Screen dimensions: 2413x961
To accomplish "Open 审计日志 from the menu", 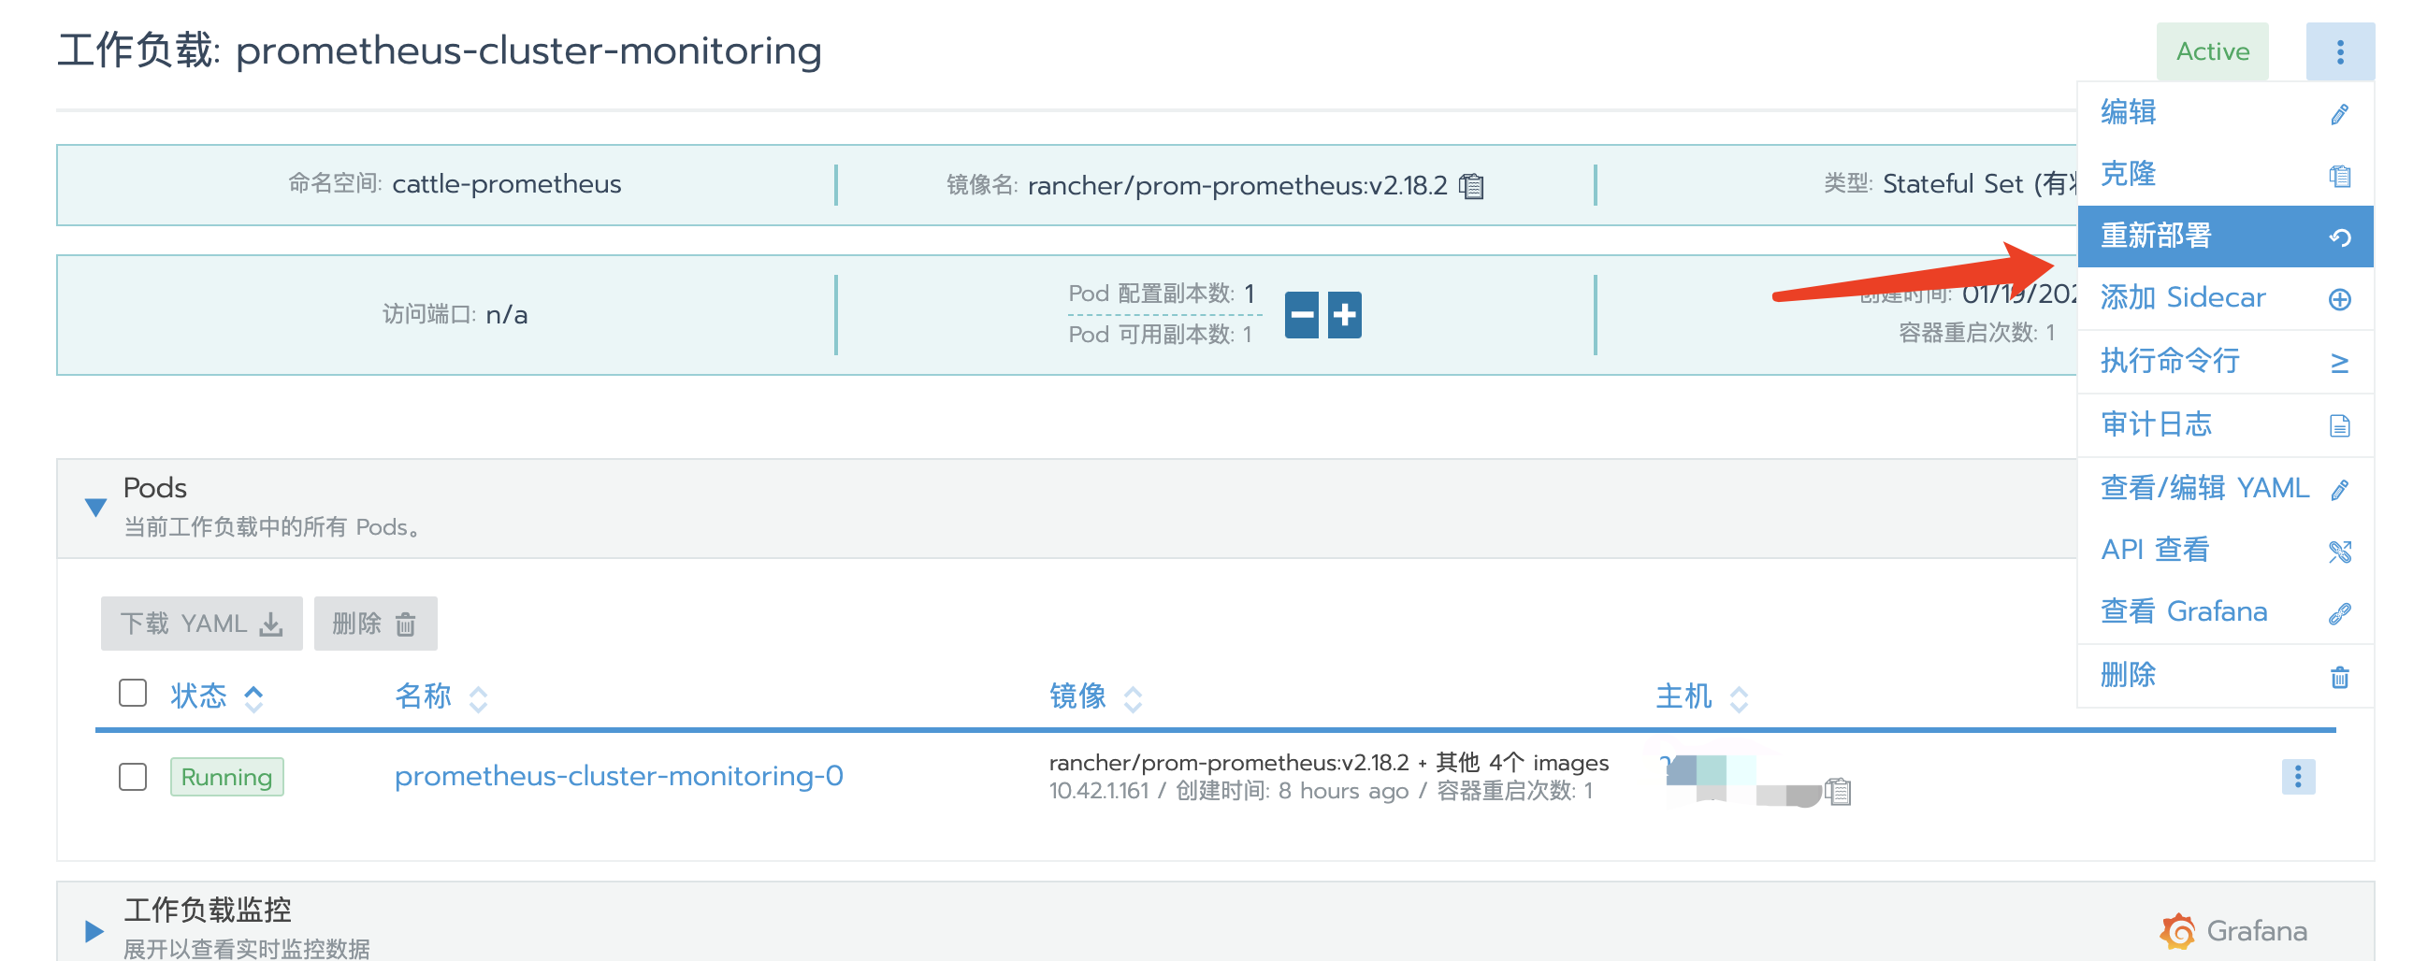I will click(2225, 424).
